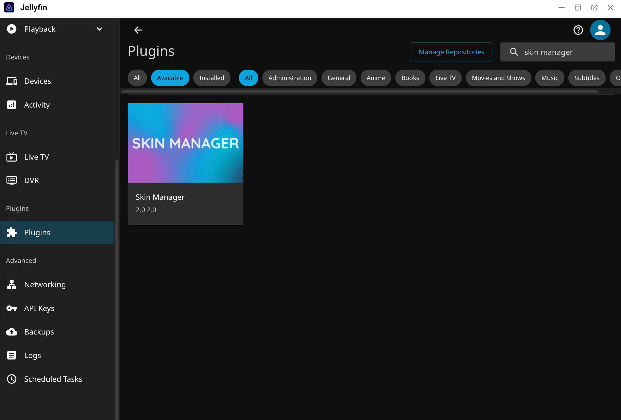Click the Scheduled Tasks clock icon
The height and width of the screenshot is (420, 621).
(x=12, y=379)
